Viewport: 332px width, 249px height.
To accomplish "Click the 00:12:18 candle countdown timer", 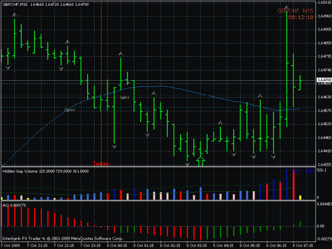I will [x=301, y=18].
